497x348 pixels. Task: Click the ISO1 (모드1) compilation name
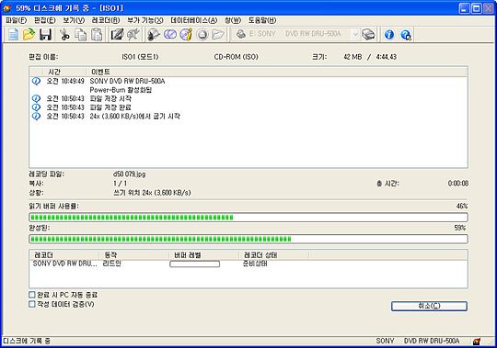(140, 57)
